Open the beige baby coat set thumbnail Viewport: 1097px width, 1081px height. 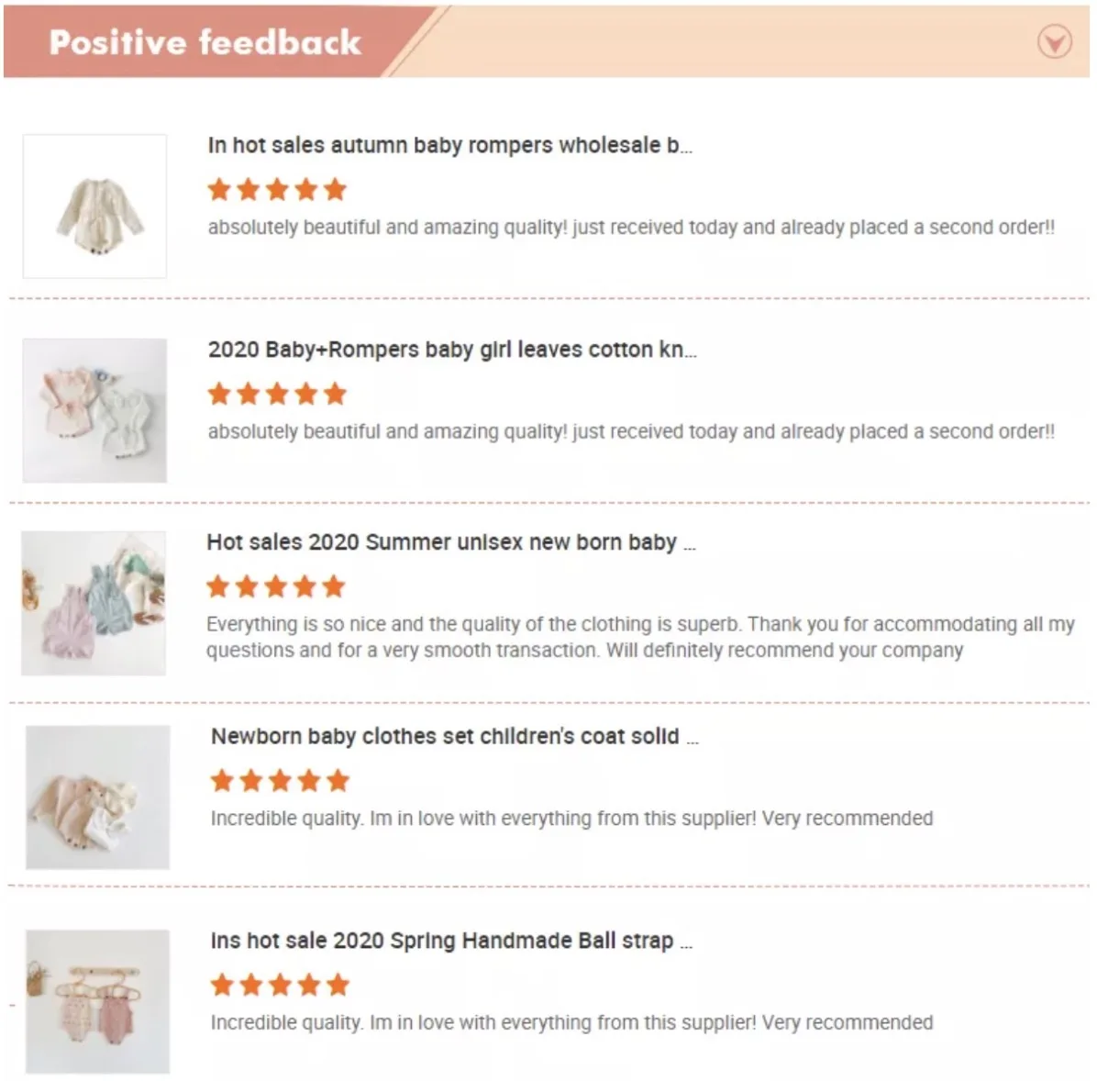tap(98, 797)
